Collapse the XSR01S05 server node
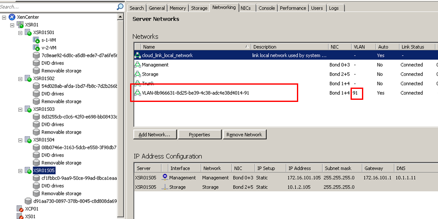The width and height of the screenshot is (438, 219). pyautogui.click(x=20, y=171)
